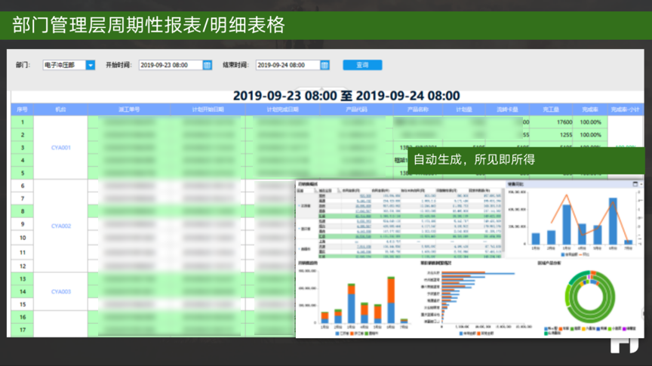This screenshot has width=652, height=366.
Task: Open the calendar picker for 开始时间
Action: click(x=207, y=65)
